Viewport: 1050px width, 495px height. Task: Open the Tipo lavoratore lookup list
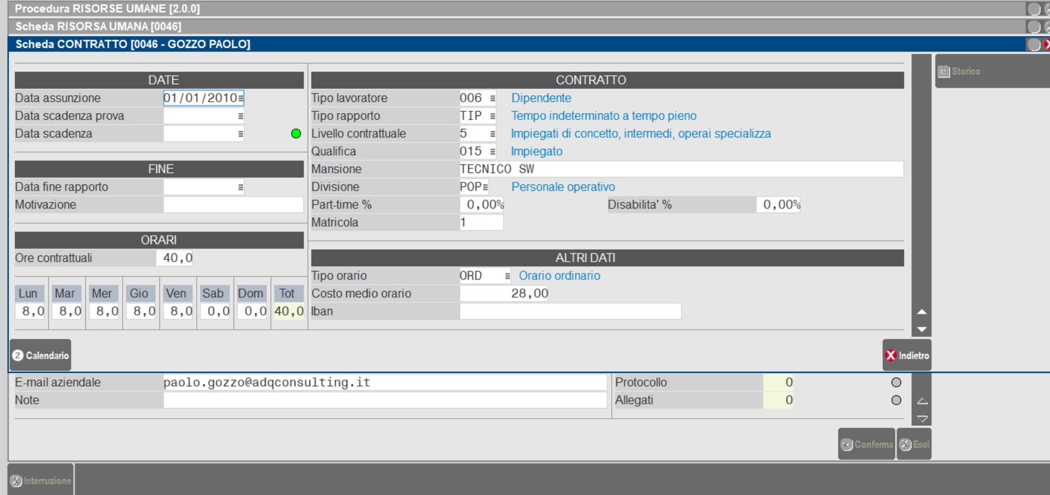(x=492, y=98)
